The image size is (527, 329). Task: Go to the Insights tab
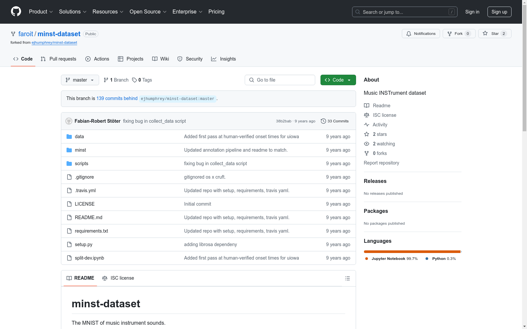click(x=224, y=59)
